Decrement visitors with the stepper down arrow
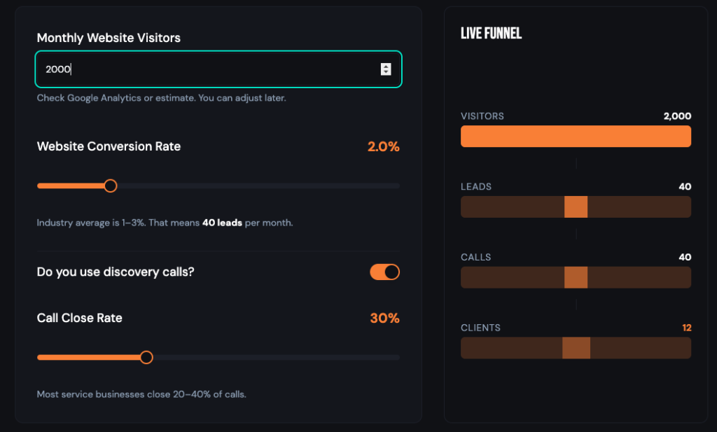Viewport: 717px width, 432px height. coord(386,72)
